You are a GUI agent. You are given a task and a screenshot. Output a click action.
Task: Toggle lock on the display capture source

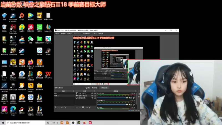[x=95, y=98]
